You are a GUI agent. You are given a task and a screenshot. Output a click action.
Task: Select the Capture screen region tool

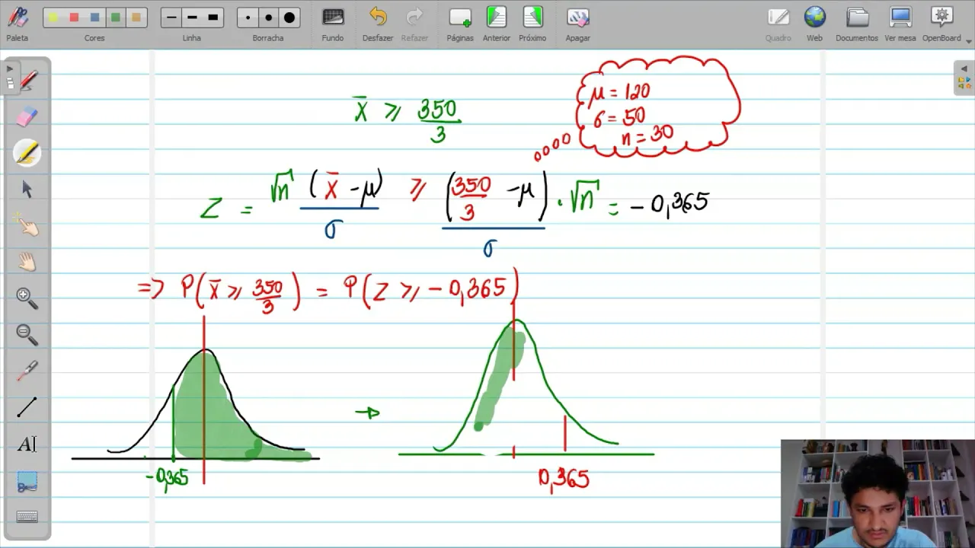[x=27, y=481]
